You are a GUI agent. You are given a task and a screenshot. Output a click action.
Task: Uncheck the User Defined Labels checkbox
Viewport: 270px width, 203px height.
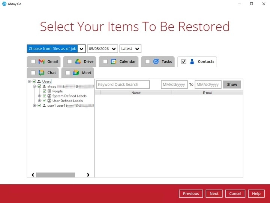click(44, 101)
